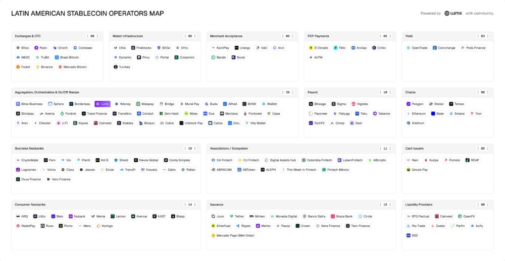Click the Gnosis Pay logo icon
The height and width of the screenshot is (261, 505).
(x=409, y=170)
